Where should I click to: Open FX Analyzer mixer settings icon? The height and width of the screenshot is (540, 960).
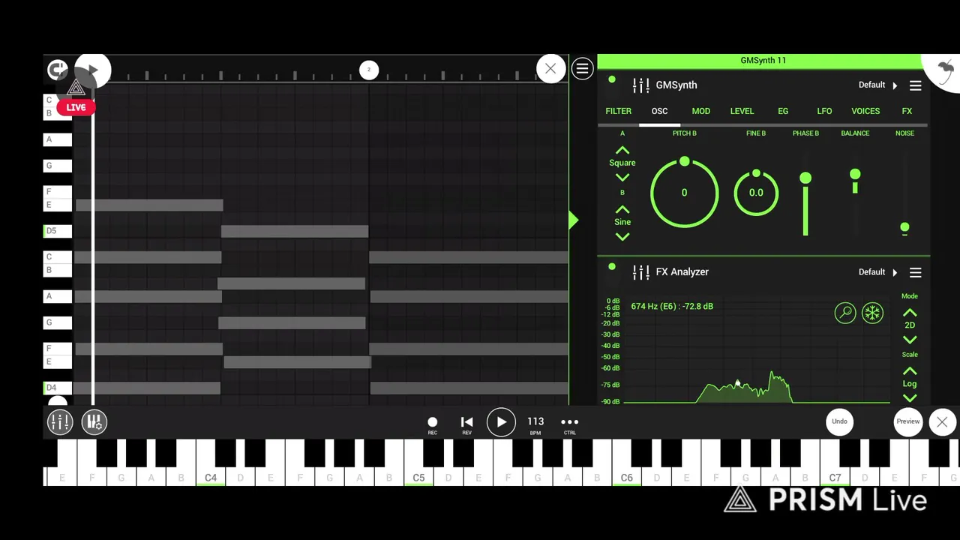pyautogui.click(x=640, y=272)
